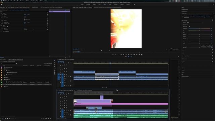215x121 pixels.
Task: Toggle Position animation stopwatch
Action: [x=3, y=14]
